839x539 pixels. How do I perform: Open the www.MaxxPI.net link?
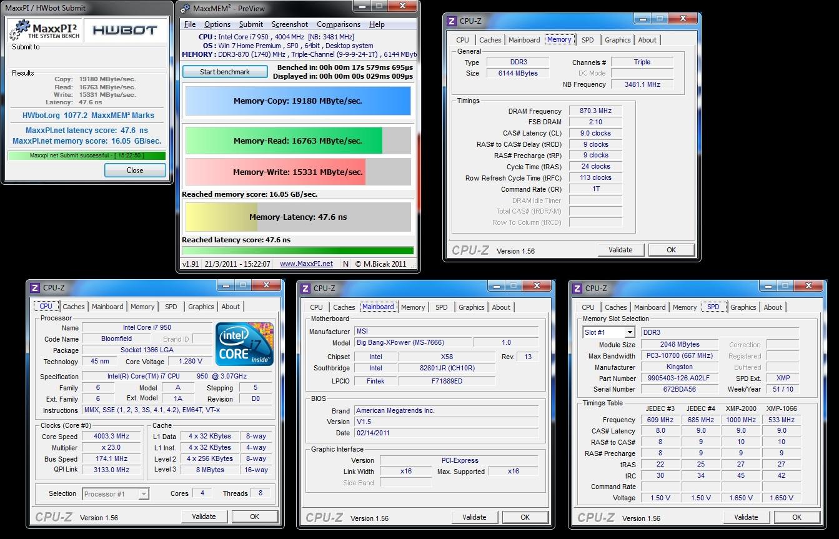[x=306, y=264]
